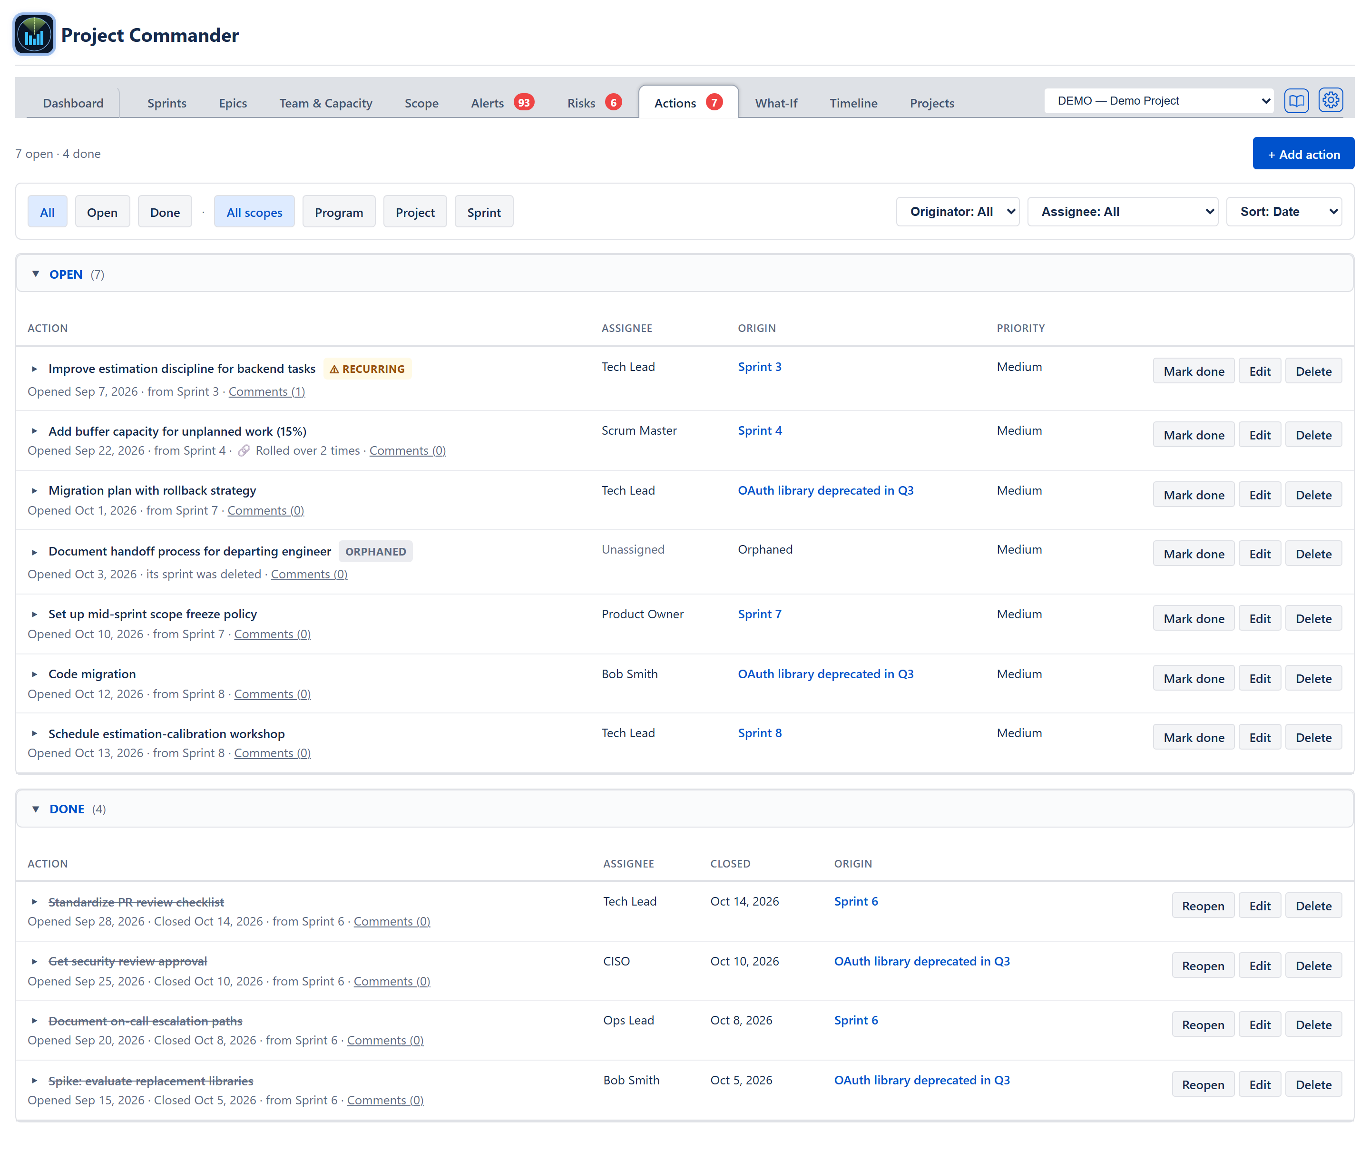Expand Set up mid-sprint scope freeze triangle

pos(34,614)
